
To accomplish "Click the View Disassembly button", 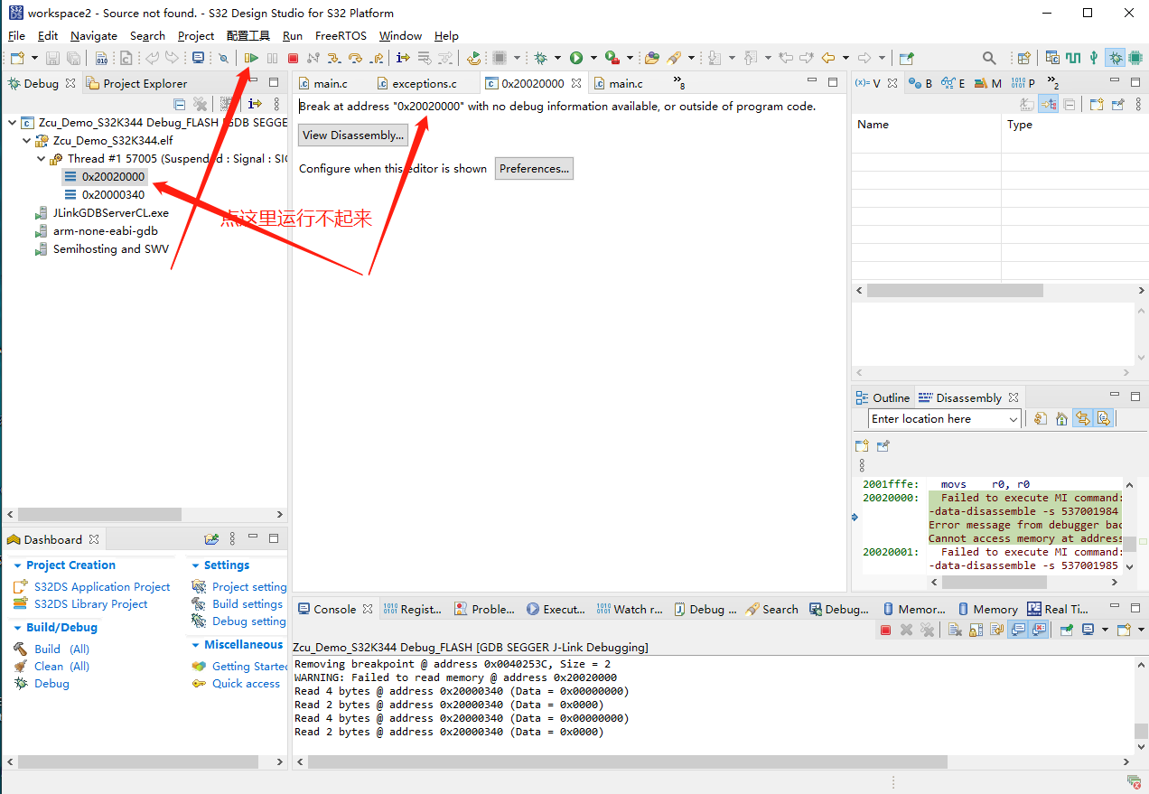I will click(352, 135).
